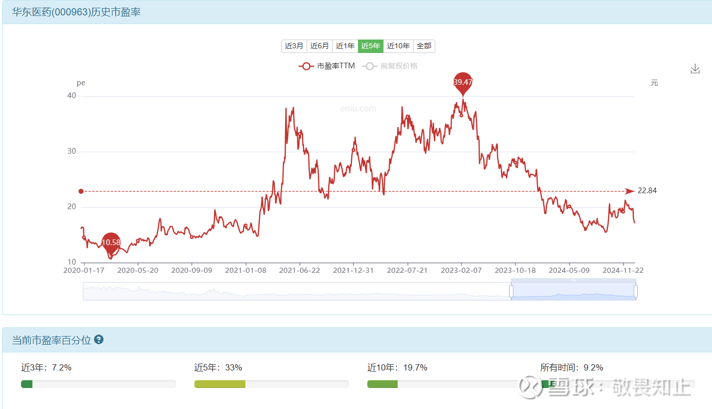Switch to the 近1年 range tab
712x409 pixels.
click(345, 46)
